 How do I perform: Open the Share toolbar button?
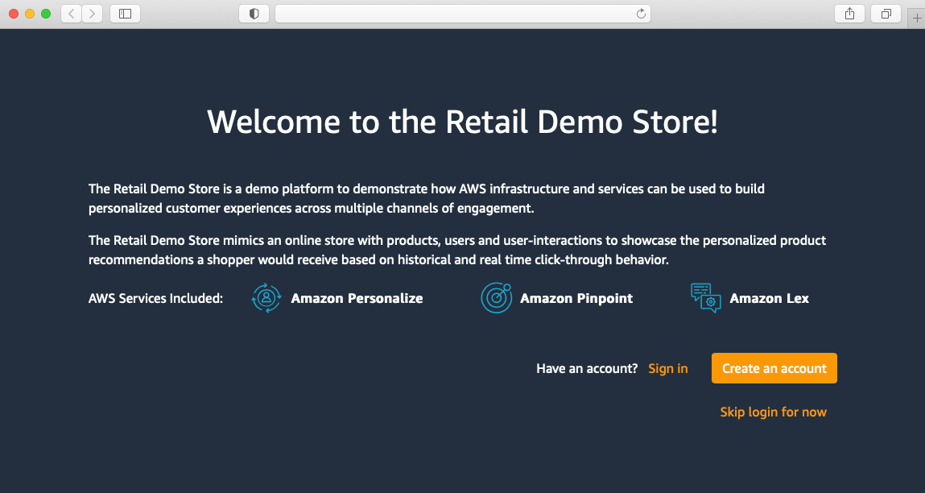[849, 14]
